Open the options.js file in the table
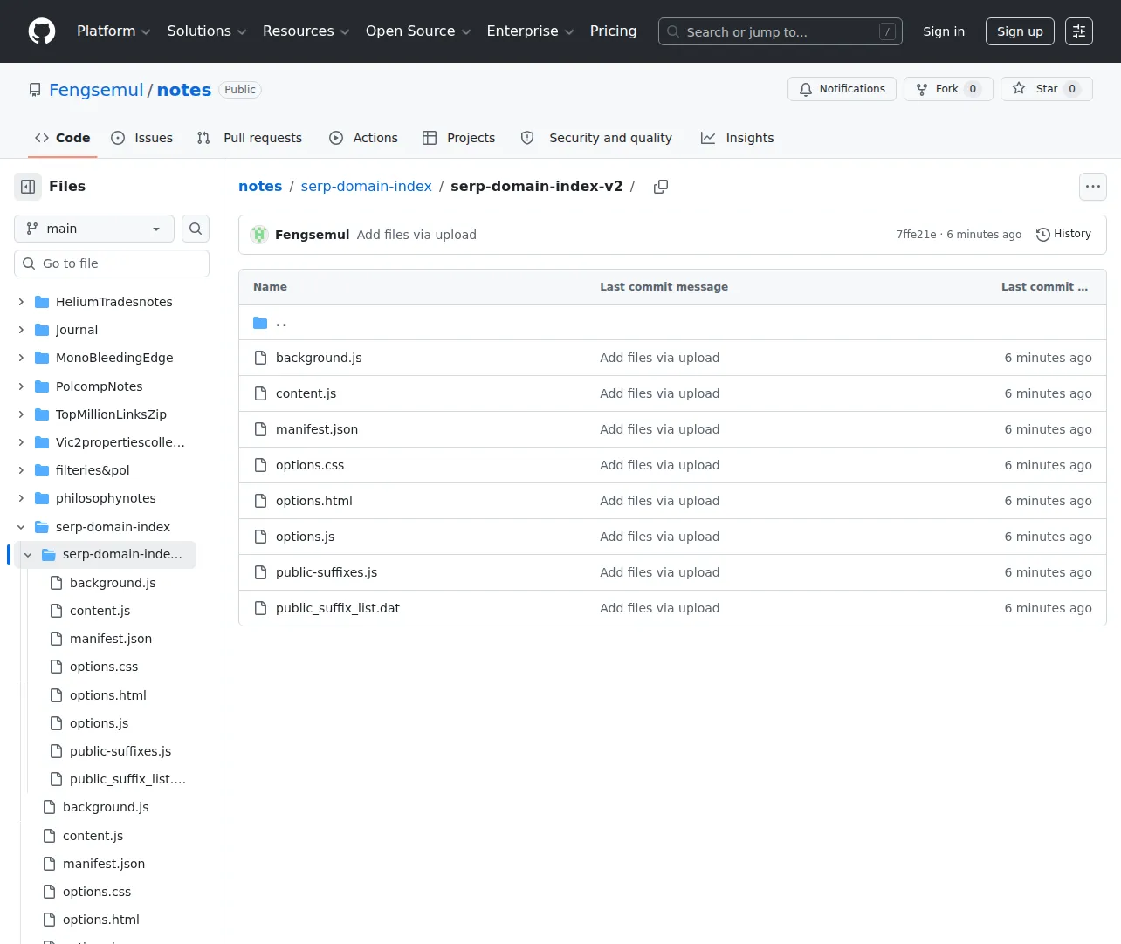This screenshot has width=1121, height=944. point(305,537)
